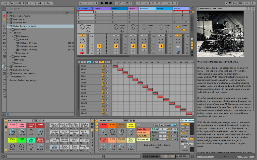Open the Samples category in the browser sidebar

[x=4, y=56]
